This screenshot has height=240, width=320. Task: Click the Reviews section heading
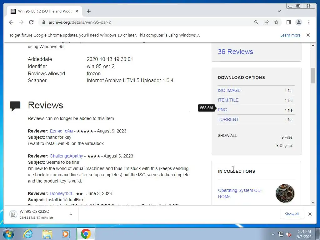pyautogui.click(x=45, y=105)
